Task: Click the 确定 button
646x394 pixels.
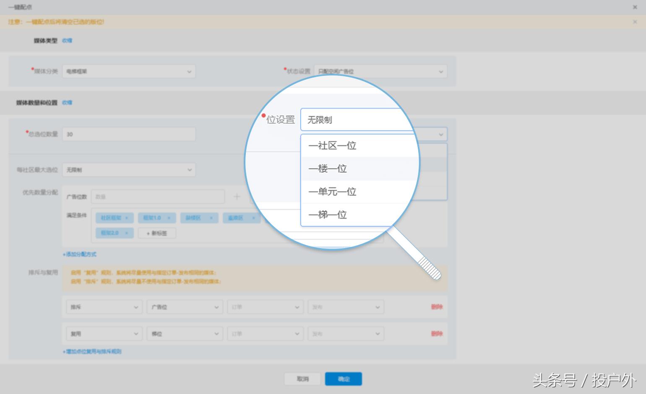Action: (x=343, y=379)
